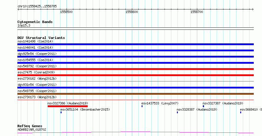Image resolution: width=262 pixels, height=136 pixels.
Task: Click the 1558500 ruler position label
Action: click(66, 12)
